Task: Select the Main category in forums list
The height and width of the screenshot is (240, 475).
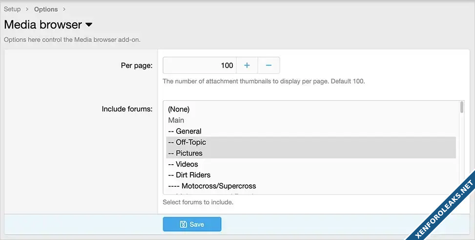Action: point(176,120)
